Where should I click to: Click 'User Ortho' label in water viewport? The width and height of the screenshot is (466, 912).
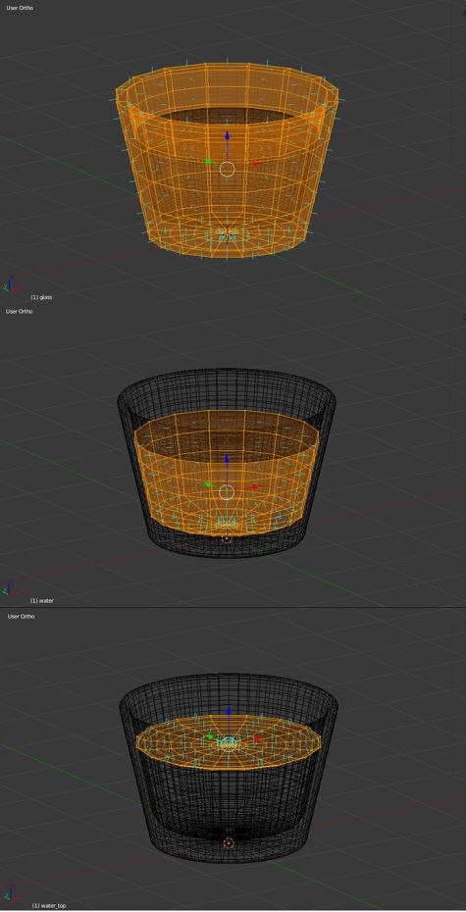[20, 311]
